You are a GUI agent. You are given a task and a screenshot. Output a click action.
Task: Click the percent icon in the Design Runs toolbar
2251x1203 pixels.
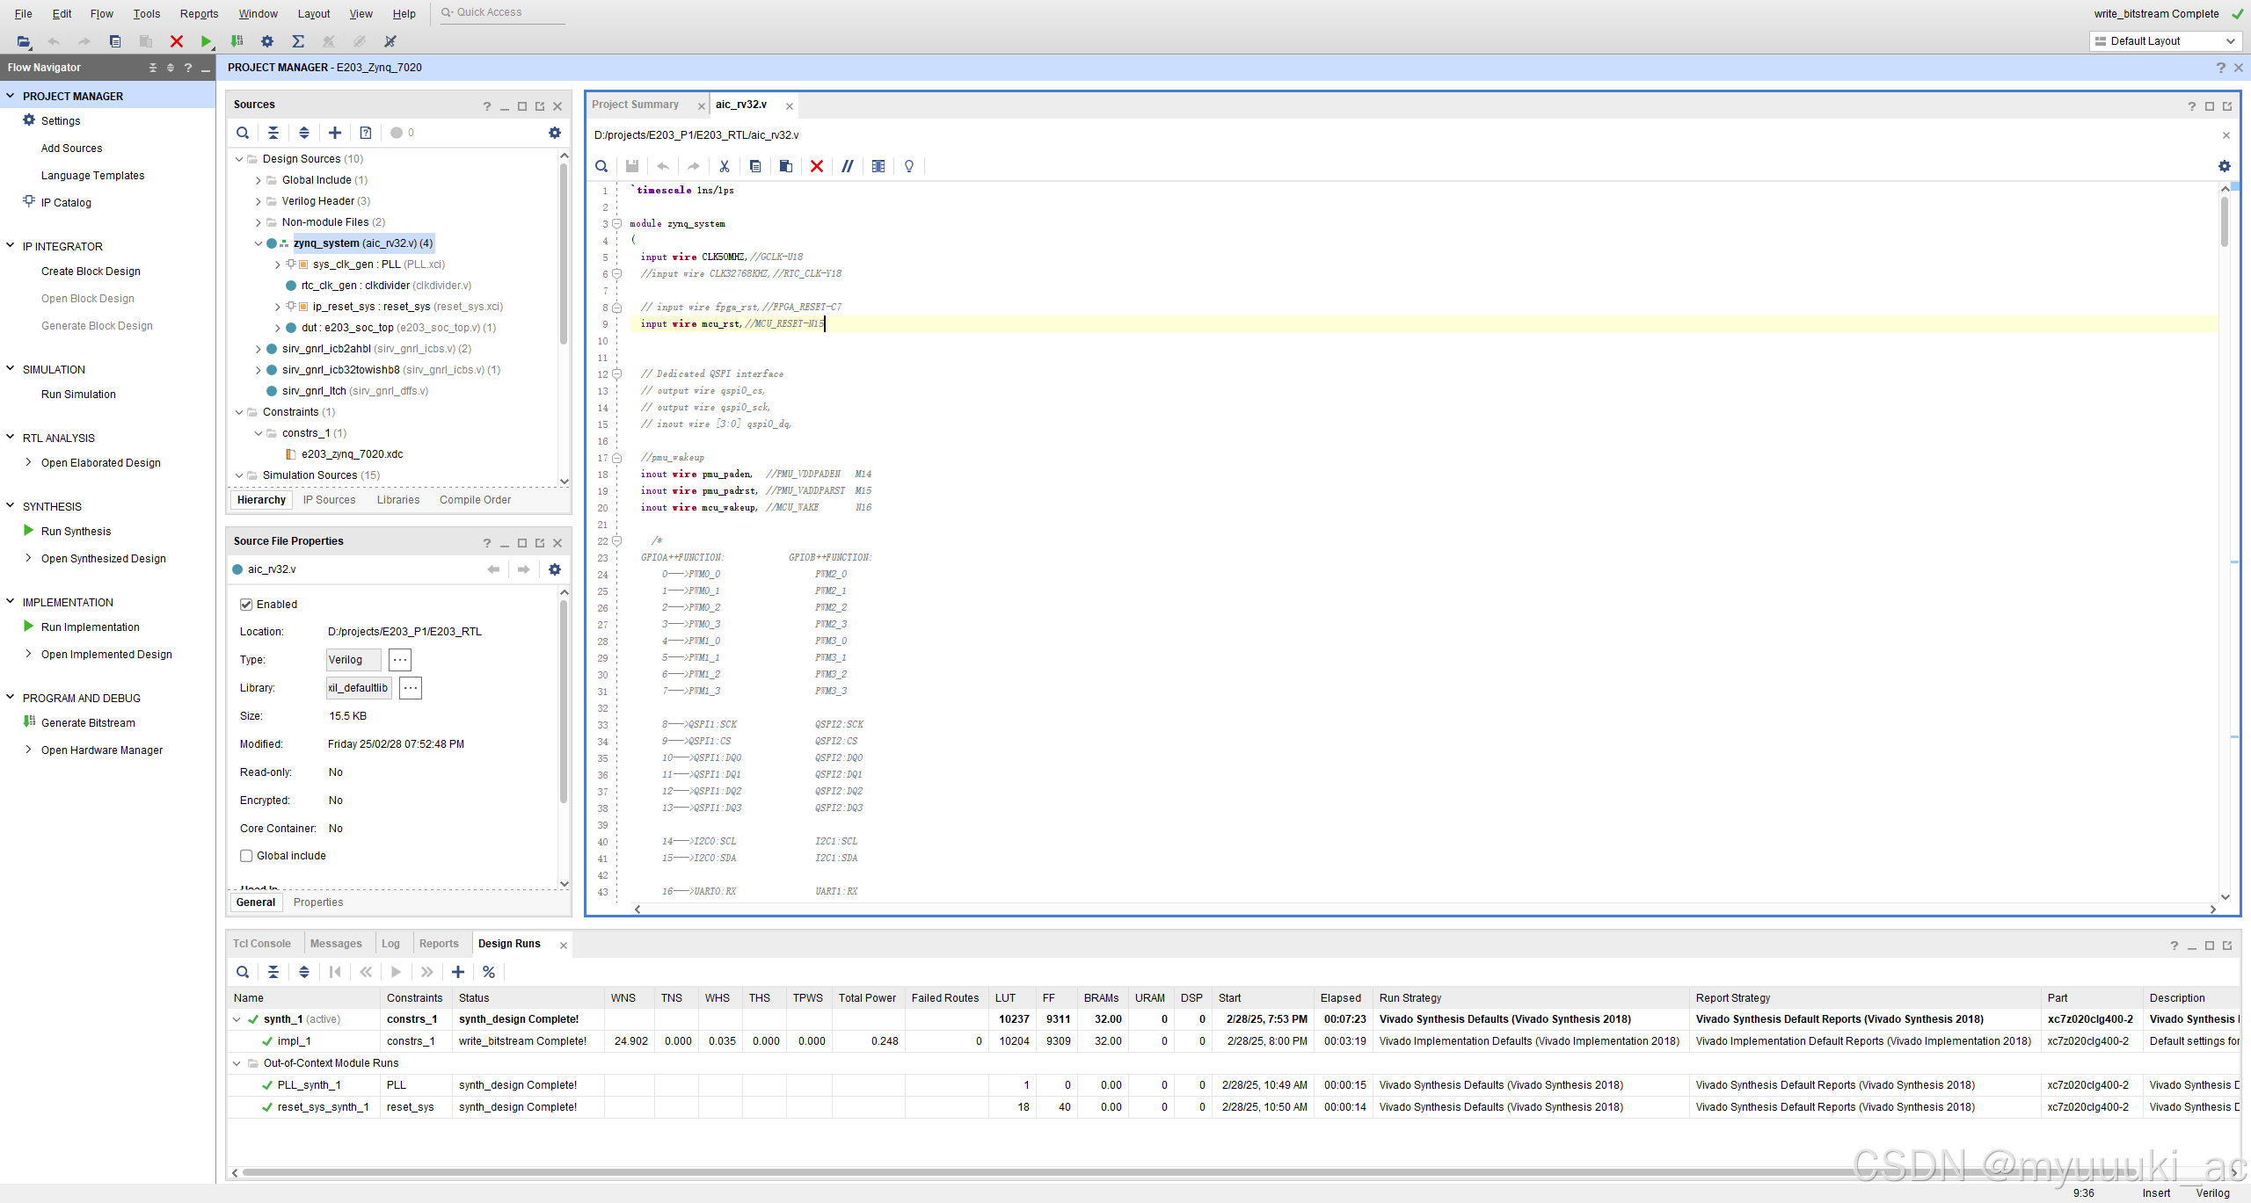(x=488, y=972)
